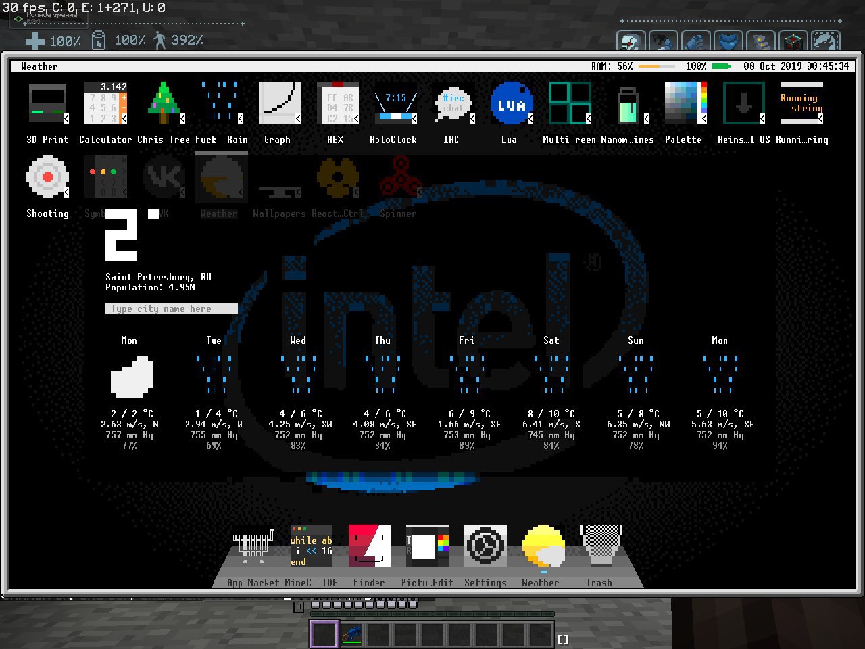Launch MineCode IDE from the dock

coord(312,546)
